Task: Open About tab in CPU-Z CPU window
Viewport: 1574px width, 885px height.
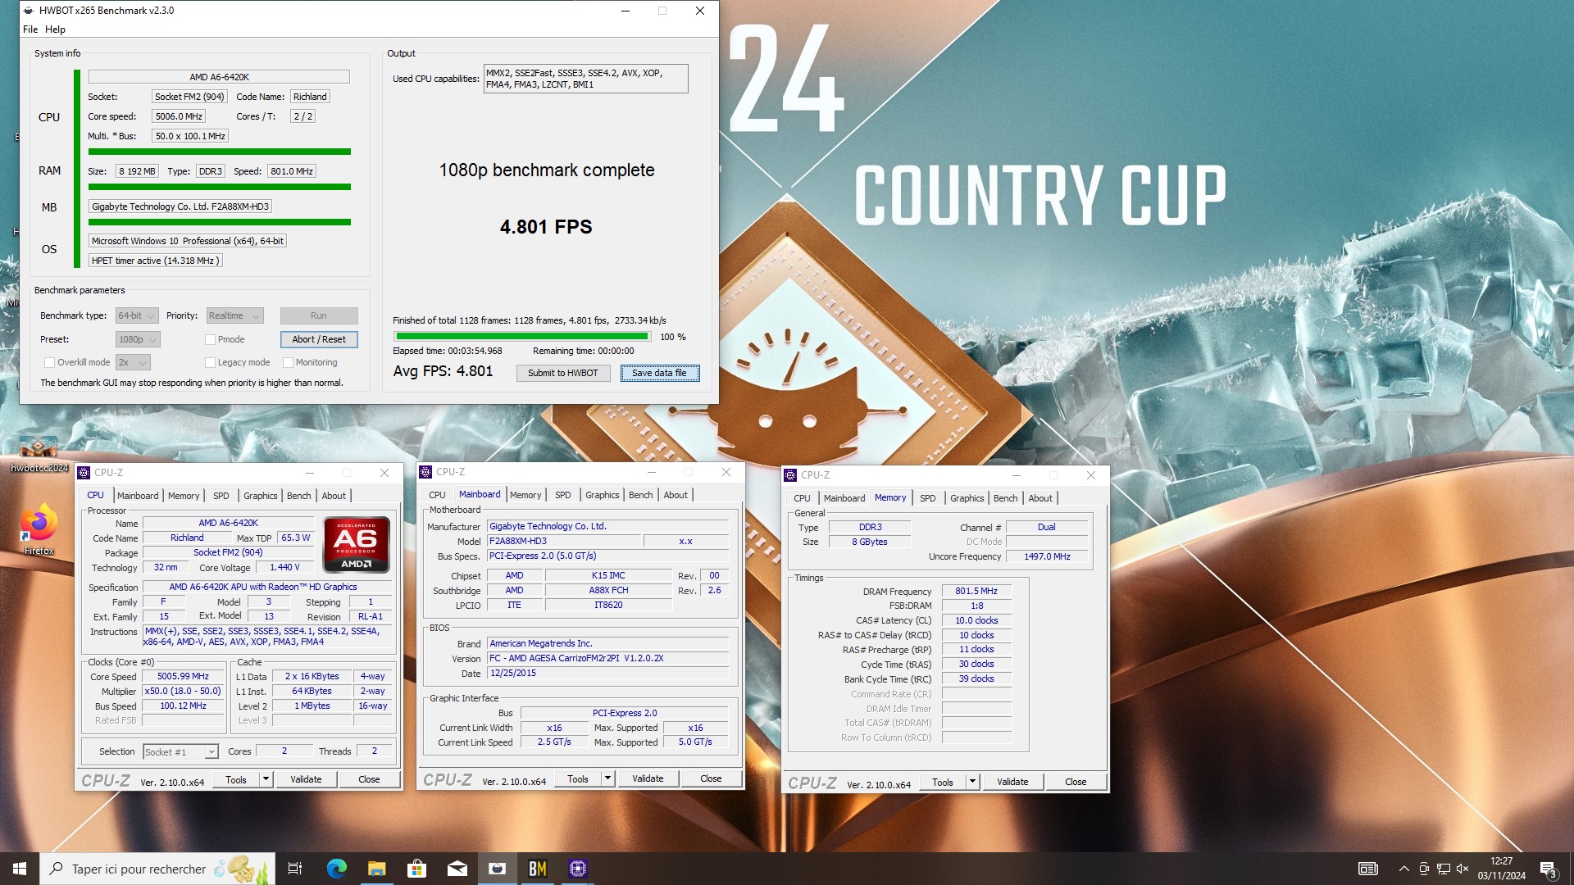Action: [x=334, y=496]
